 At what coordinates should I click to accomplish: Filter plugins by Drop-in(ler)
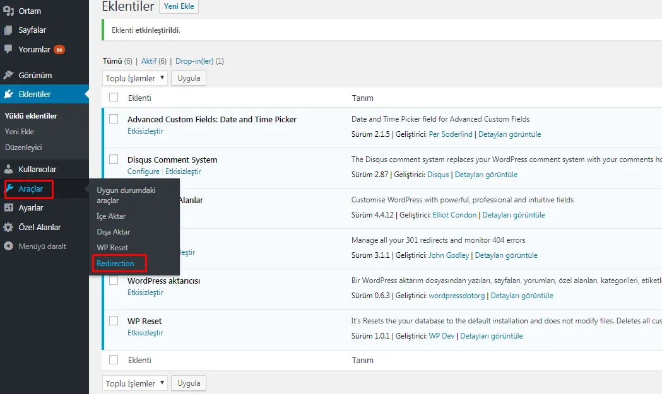click(194, 61)
